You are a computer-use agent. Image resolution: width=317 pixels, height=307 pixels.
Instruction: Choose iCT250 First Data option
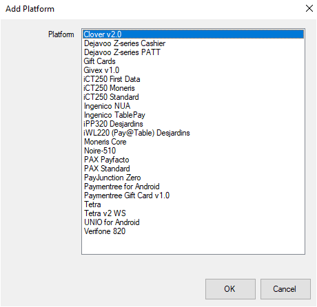193,79
